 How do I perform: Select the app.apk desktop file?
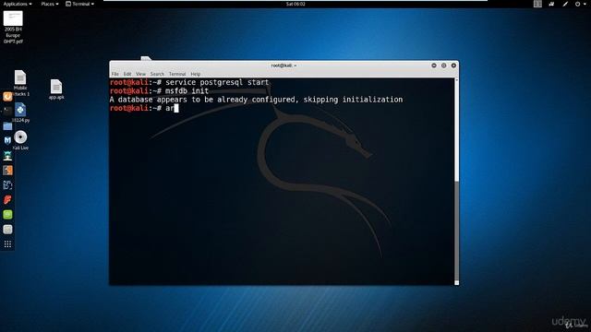(56, 89)
